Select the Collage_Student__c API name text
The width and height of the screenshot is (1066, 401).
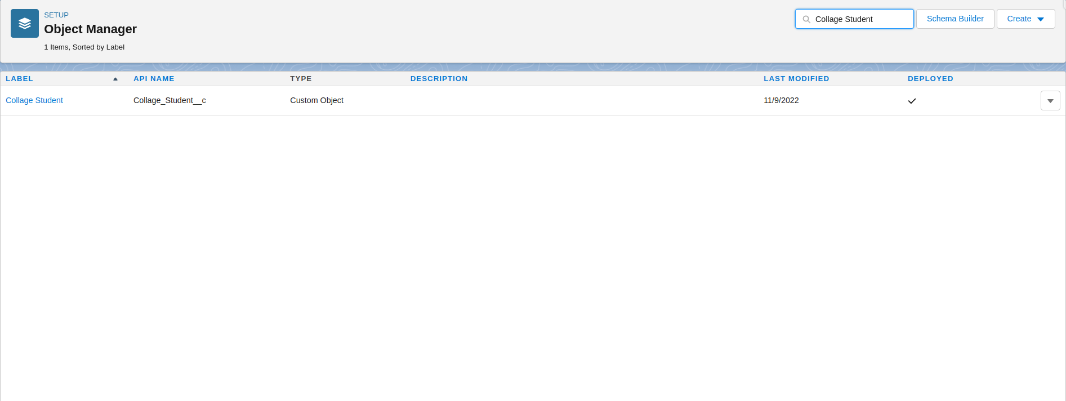tap(170, 100)
